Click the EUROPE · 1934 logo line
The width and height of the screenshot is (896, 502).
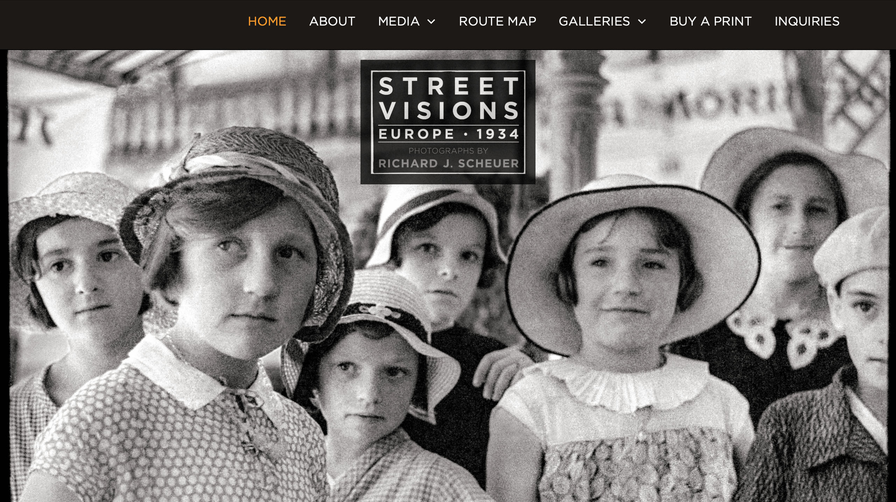(x=448, y=134)
